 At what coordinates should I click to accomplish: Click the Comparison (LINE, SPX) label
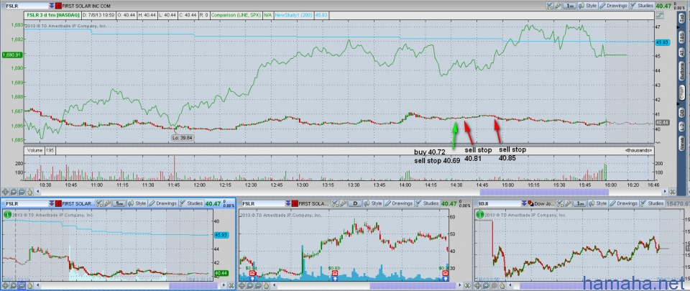pyautogui.click(x=236, y=14)
